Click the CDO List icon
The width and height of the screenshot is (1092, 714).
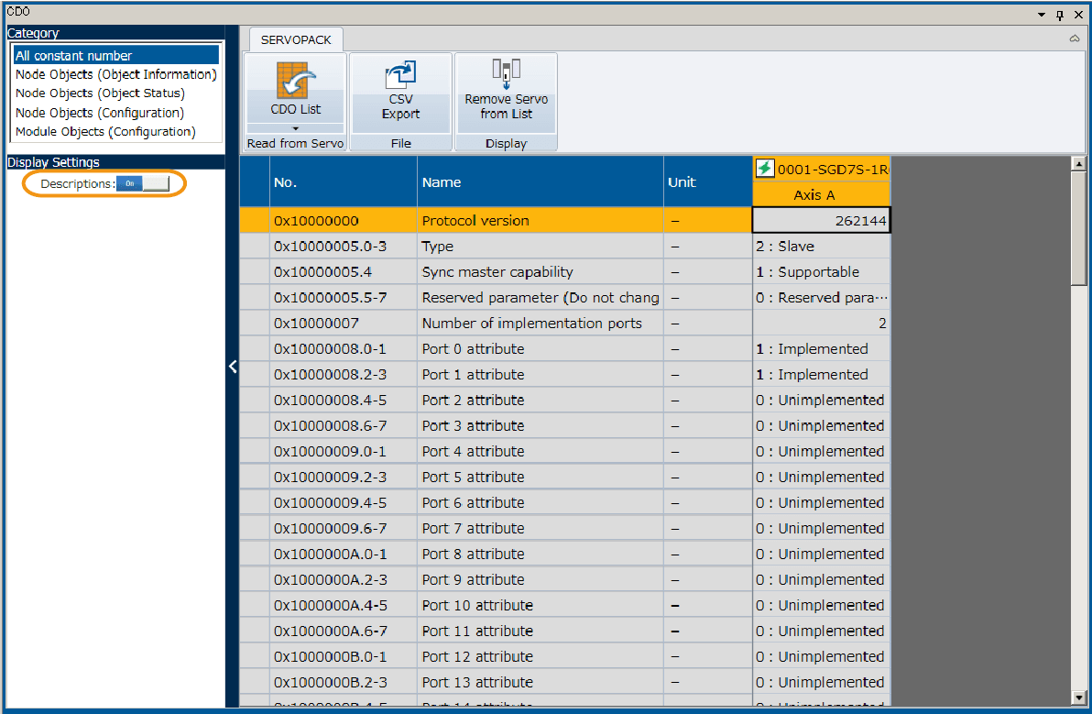click(x=296, y=82)
